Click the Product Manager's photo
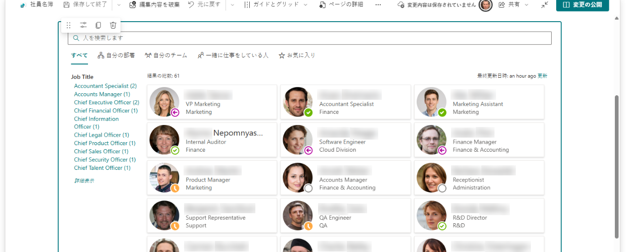Image resolution: width=627 pixels, height=252 pixels. pos(164,177)
